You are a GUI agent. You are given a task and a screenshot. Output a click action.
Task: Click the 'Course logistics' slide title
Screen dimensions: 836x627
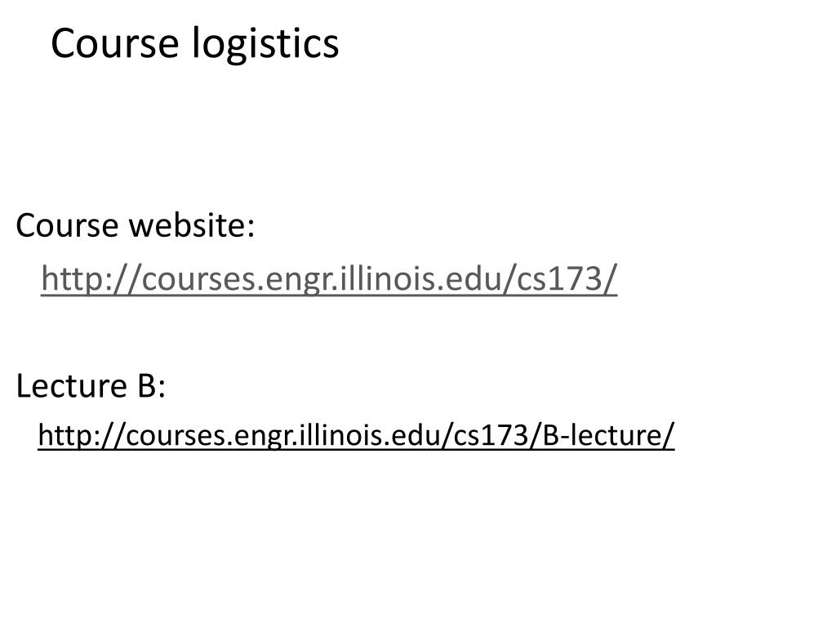coord(194,44)
